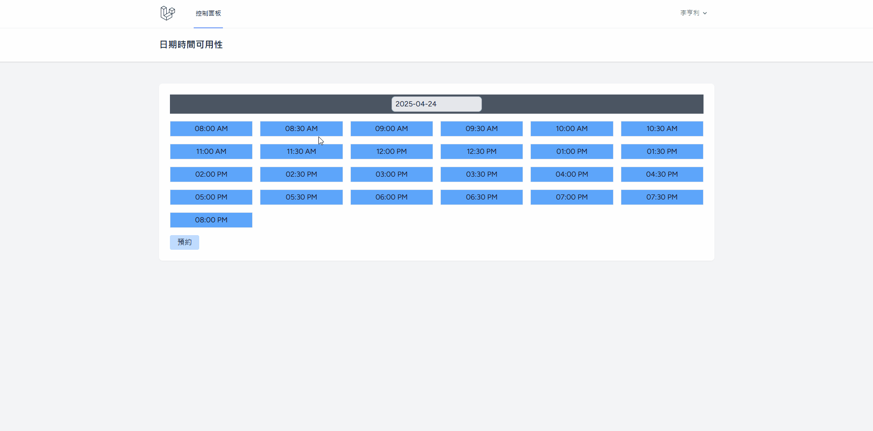The image size is (873, 431).
Task: Pick the 05:30 PM time slot
Action: point(302,197)
